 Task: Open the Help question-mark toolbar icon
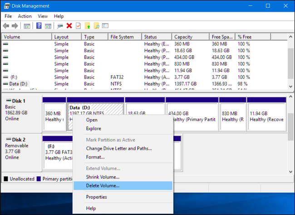[x=39, y=26]
